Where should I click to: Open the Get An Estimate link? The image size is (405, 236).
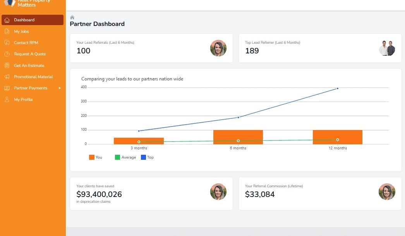tap(29, 65)
